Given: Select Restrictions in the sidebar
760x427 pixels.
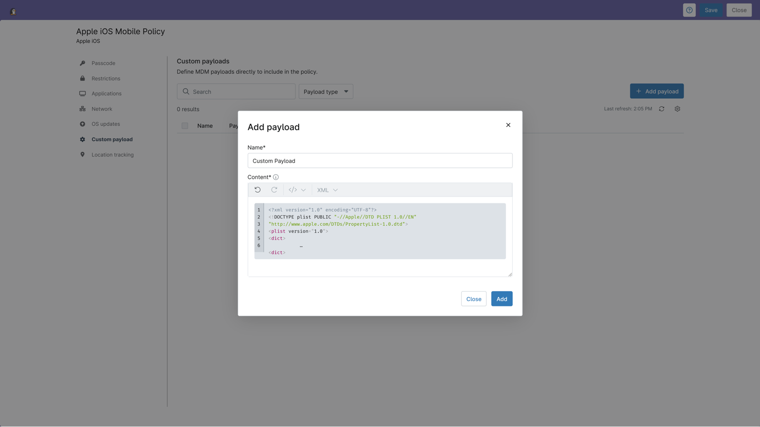Looking at the screenshot, I should pos(105,78).
